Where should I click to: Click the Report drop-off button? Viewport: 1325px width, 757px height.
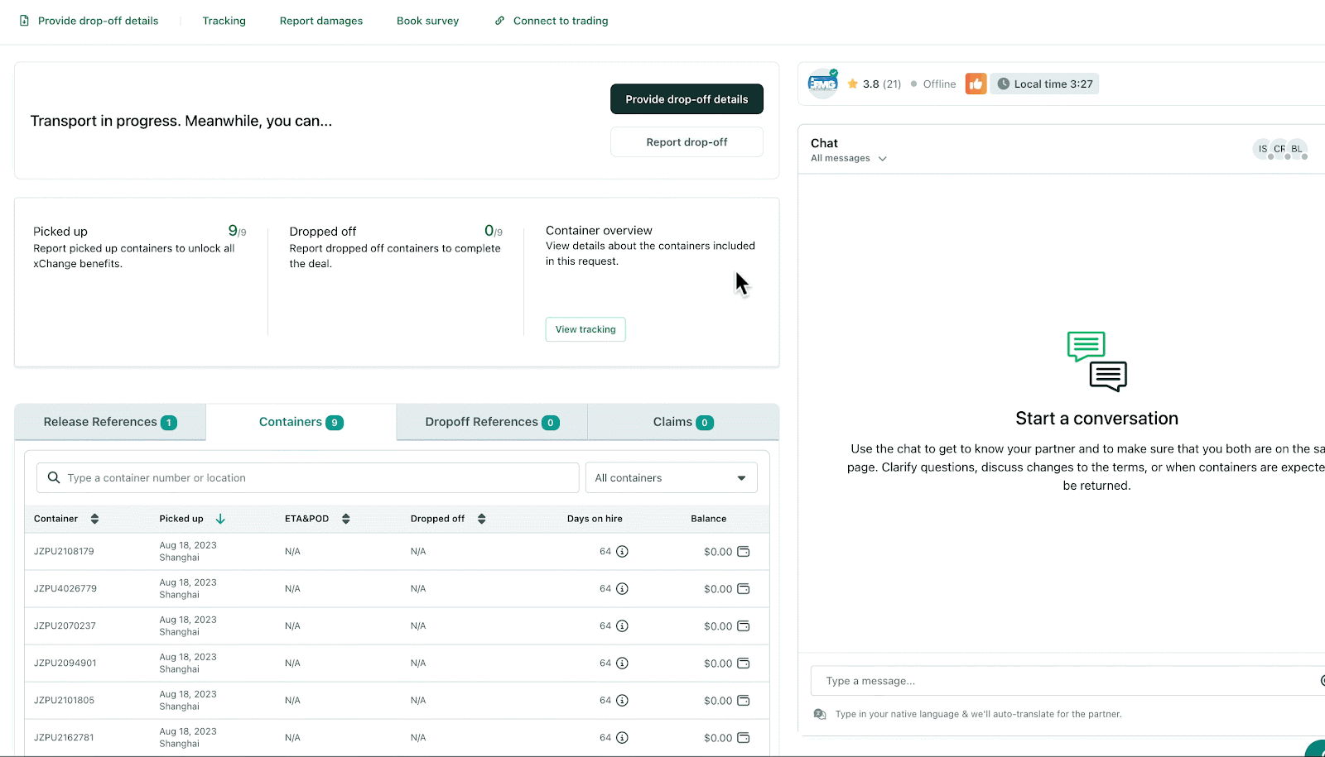[x=686, y=141]
